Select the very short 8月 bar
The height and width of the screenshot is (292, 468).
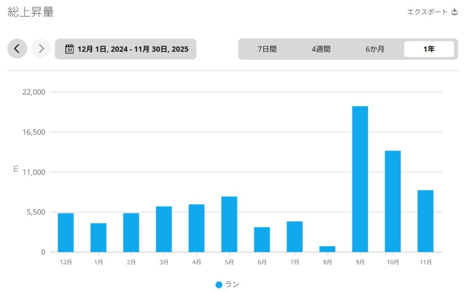[327, 249]
